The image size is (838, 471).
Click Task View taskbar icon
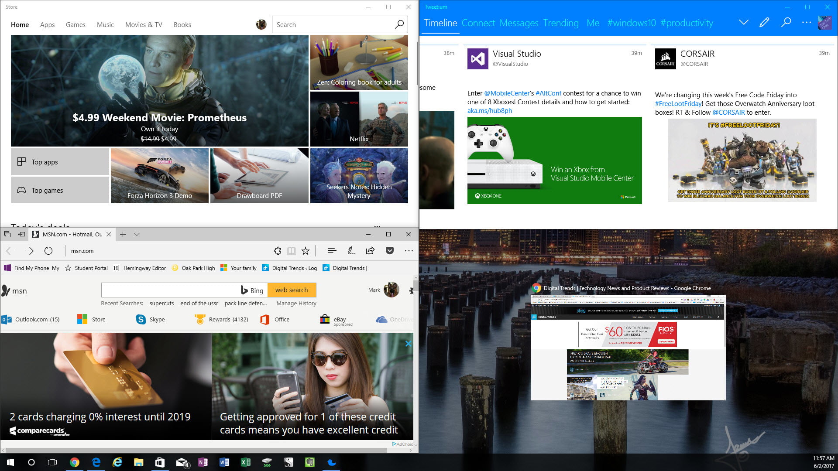click(52, 462)
